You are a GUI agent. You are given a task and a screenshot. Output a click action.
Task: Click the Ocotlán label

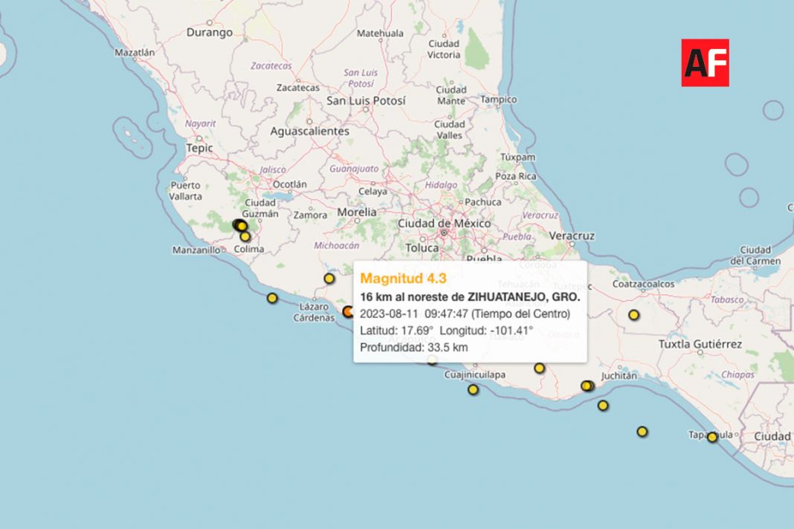290,184
